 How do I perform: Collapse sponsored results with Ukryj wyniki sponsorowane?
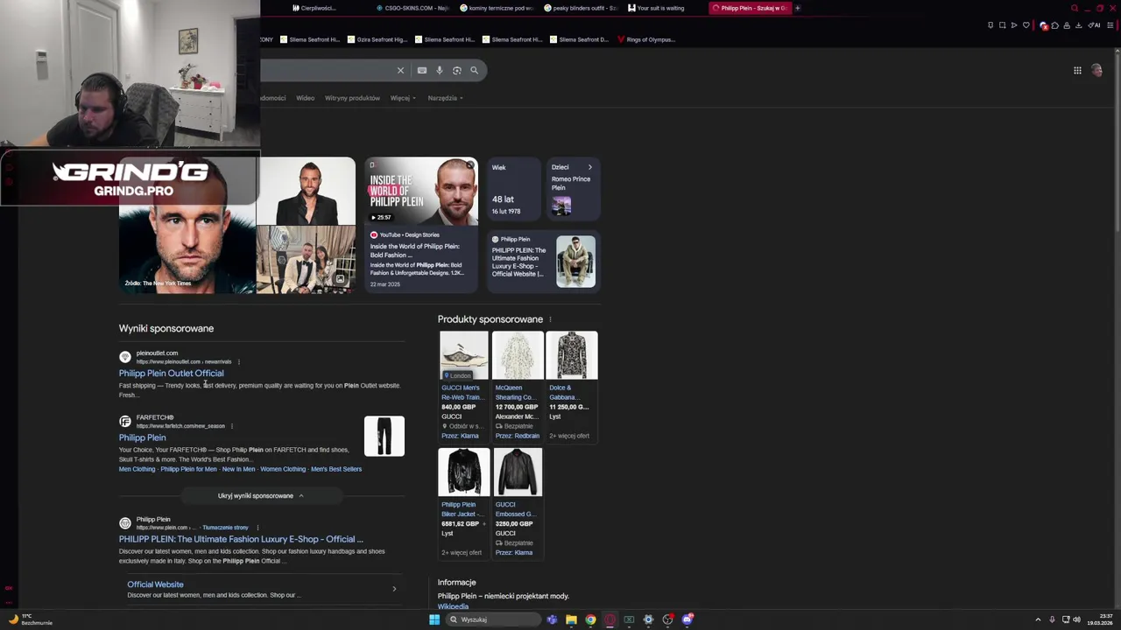pos(260,495)
